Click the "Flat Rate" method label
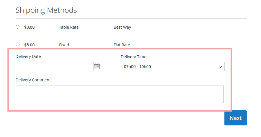Screen dimensions: 261x137 click(x=122, y=45)
